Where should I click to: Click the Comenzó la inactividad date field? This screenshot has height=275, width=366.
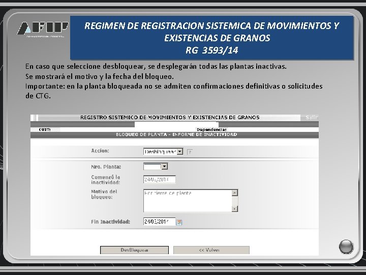[160, 180]
